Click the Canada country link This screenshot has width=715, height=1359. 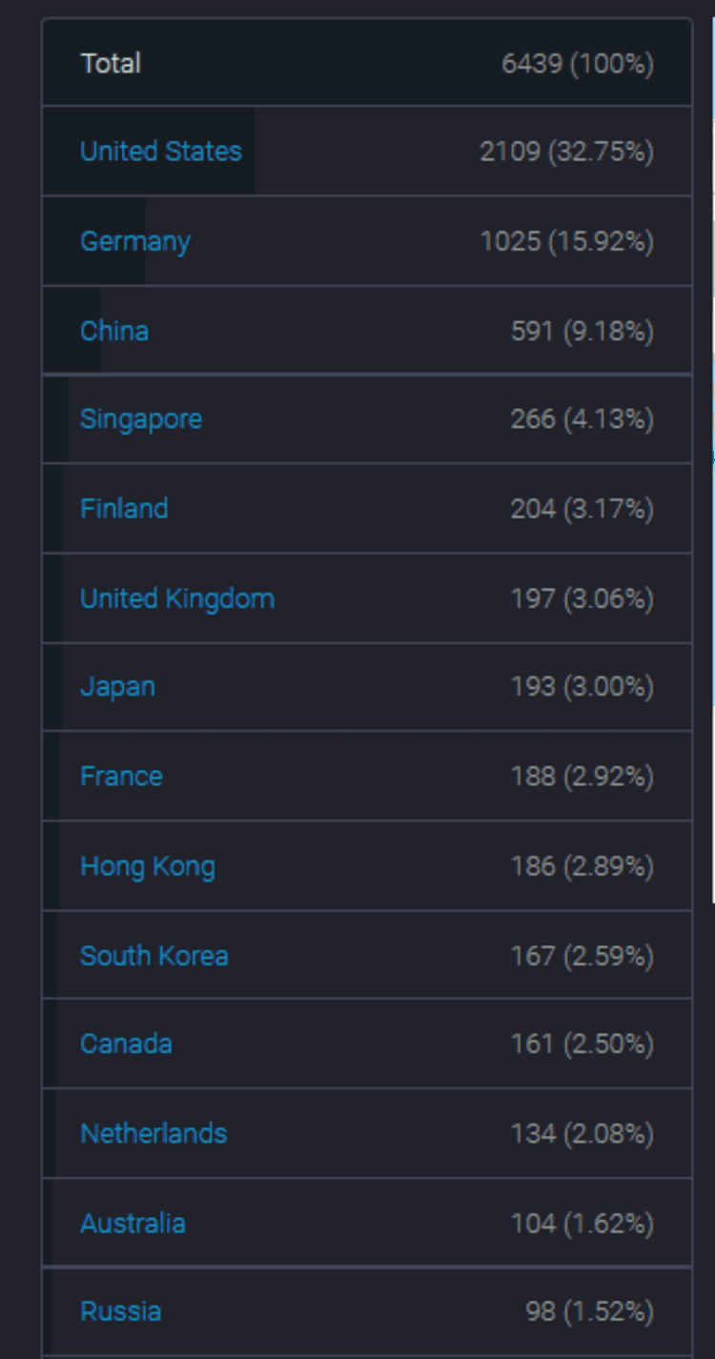pyautogui.click(x=126, y=1044)
